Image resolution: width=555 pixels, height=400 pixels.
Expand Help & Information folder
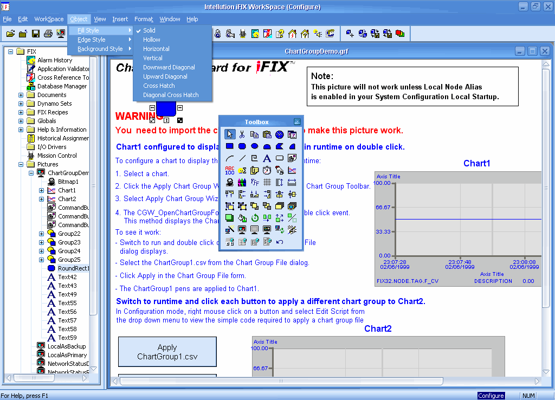pos(21,130)
